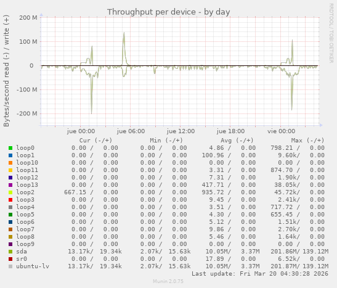Viewport: 337px width, 288px height.
Task: Click the loop2 lime color swatch
Action: click(x=10, y=192)
